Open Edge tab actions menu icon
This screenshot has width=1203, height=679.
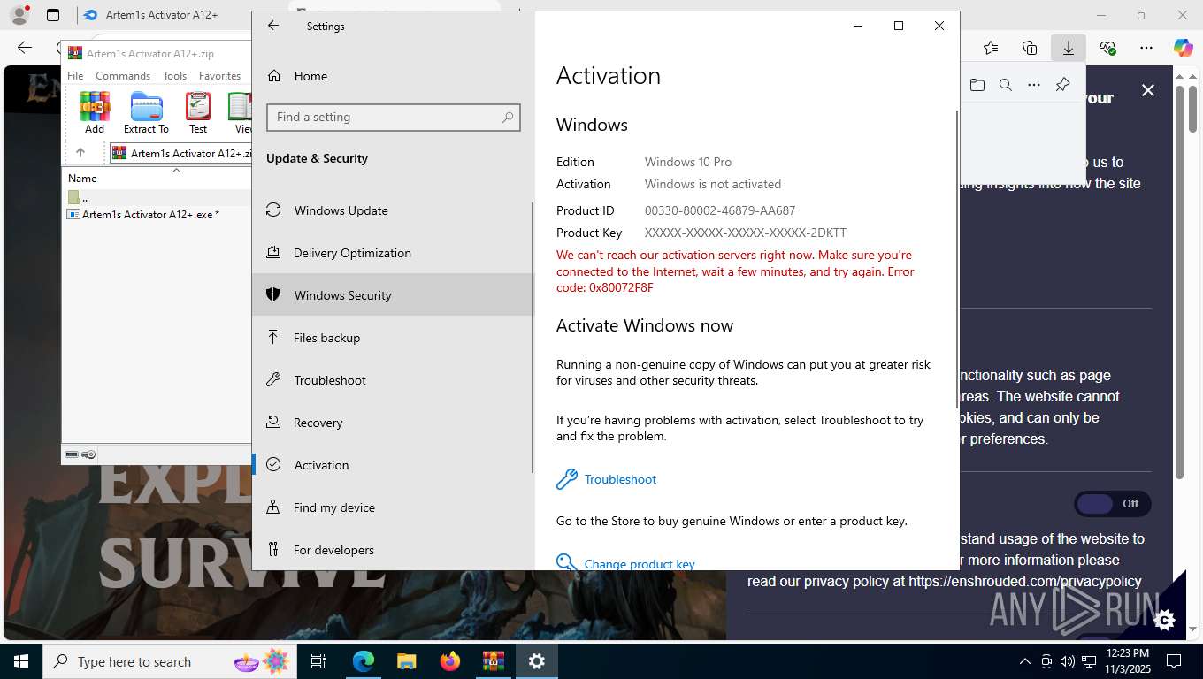(53, 15)
